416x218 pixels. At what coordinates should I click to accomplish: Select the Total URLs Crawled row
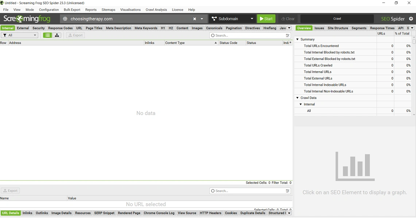tap(353, 65)
